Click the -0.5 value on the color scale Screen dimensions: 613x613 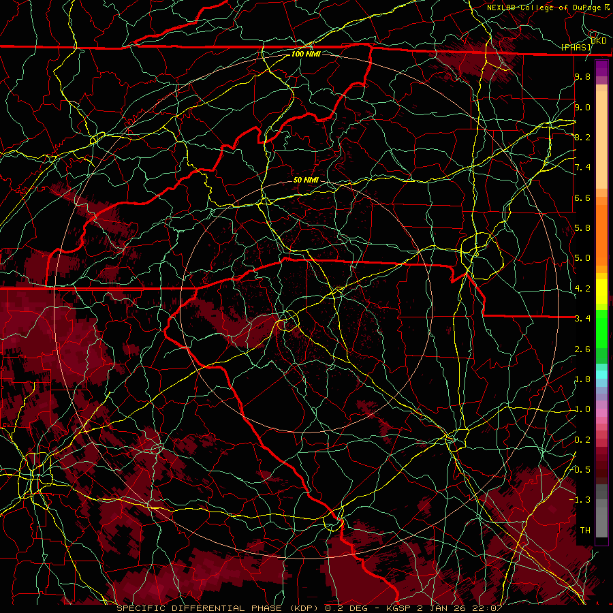coord(580,470)
